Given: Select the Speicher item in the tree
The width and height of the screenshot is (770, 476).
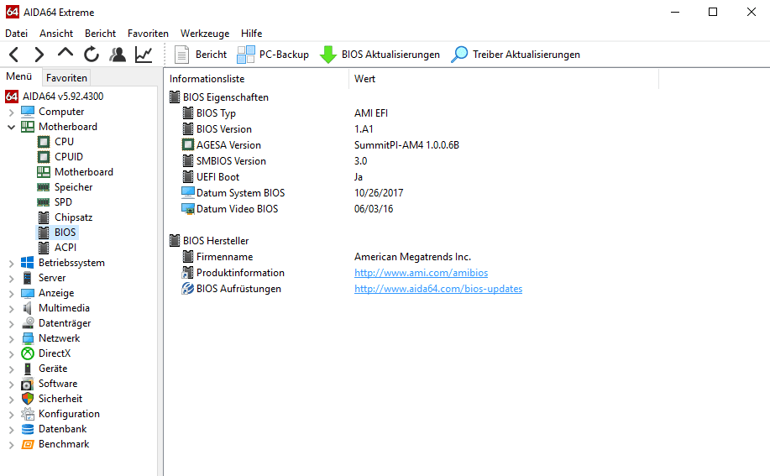Looking at the screenshot, I should tap(73, 187).
